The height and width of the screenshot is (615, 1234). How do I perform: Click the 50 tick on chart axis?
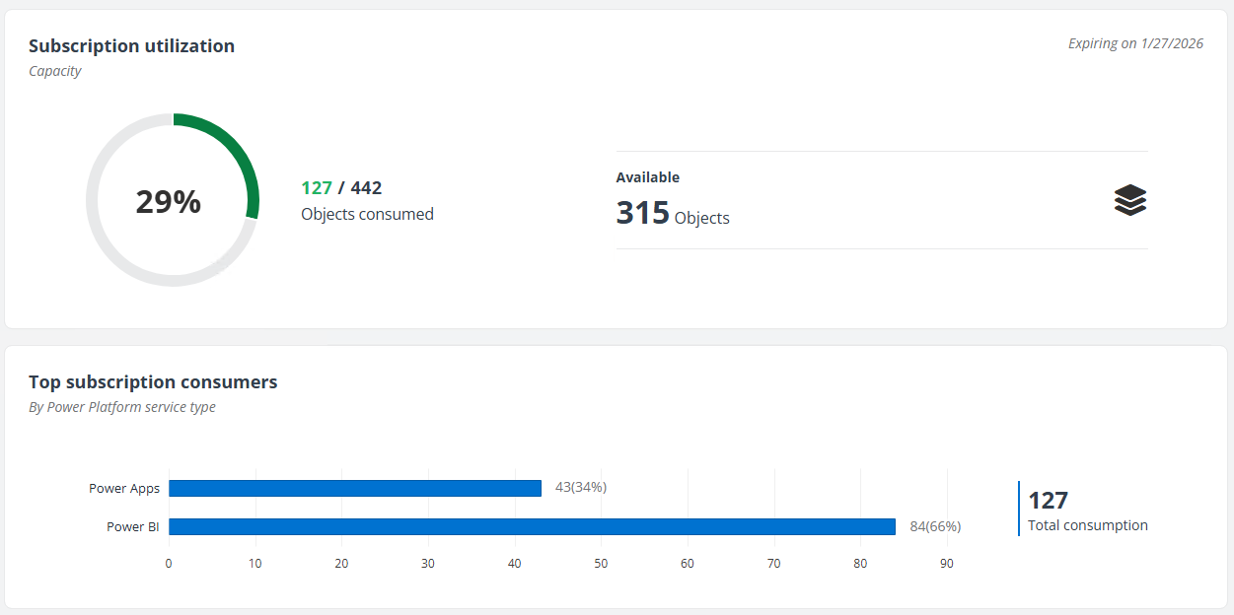coord(601,564)
